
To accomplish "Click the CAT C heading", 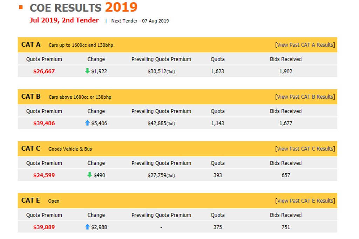I will 31,148.
